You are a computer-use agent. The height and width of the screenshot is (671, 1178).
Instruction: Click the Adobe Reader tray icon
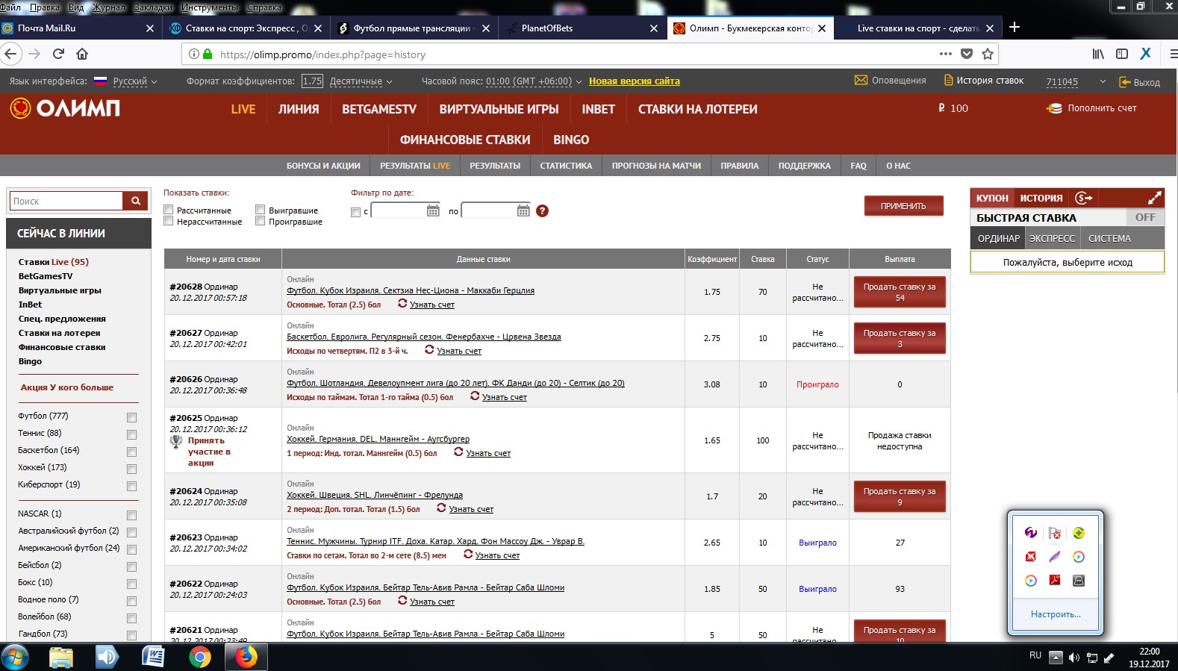tap(1055, 580)
